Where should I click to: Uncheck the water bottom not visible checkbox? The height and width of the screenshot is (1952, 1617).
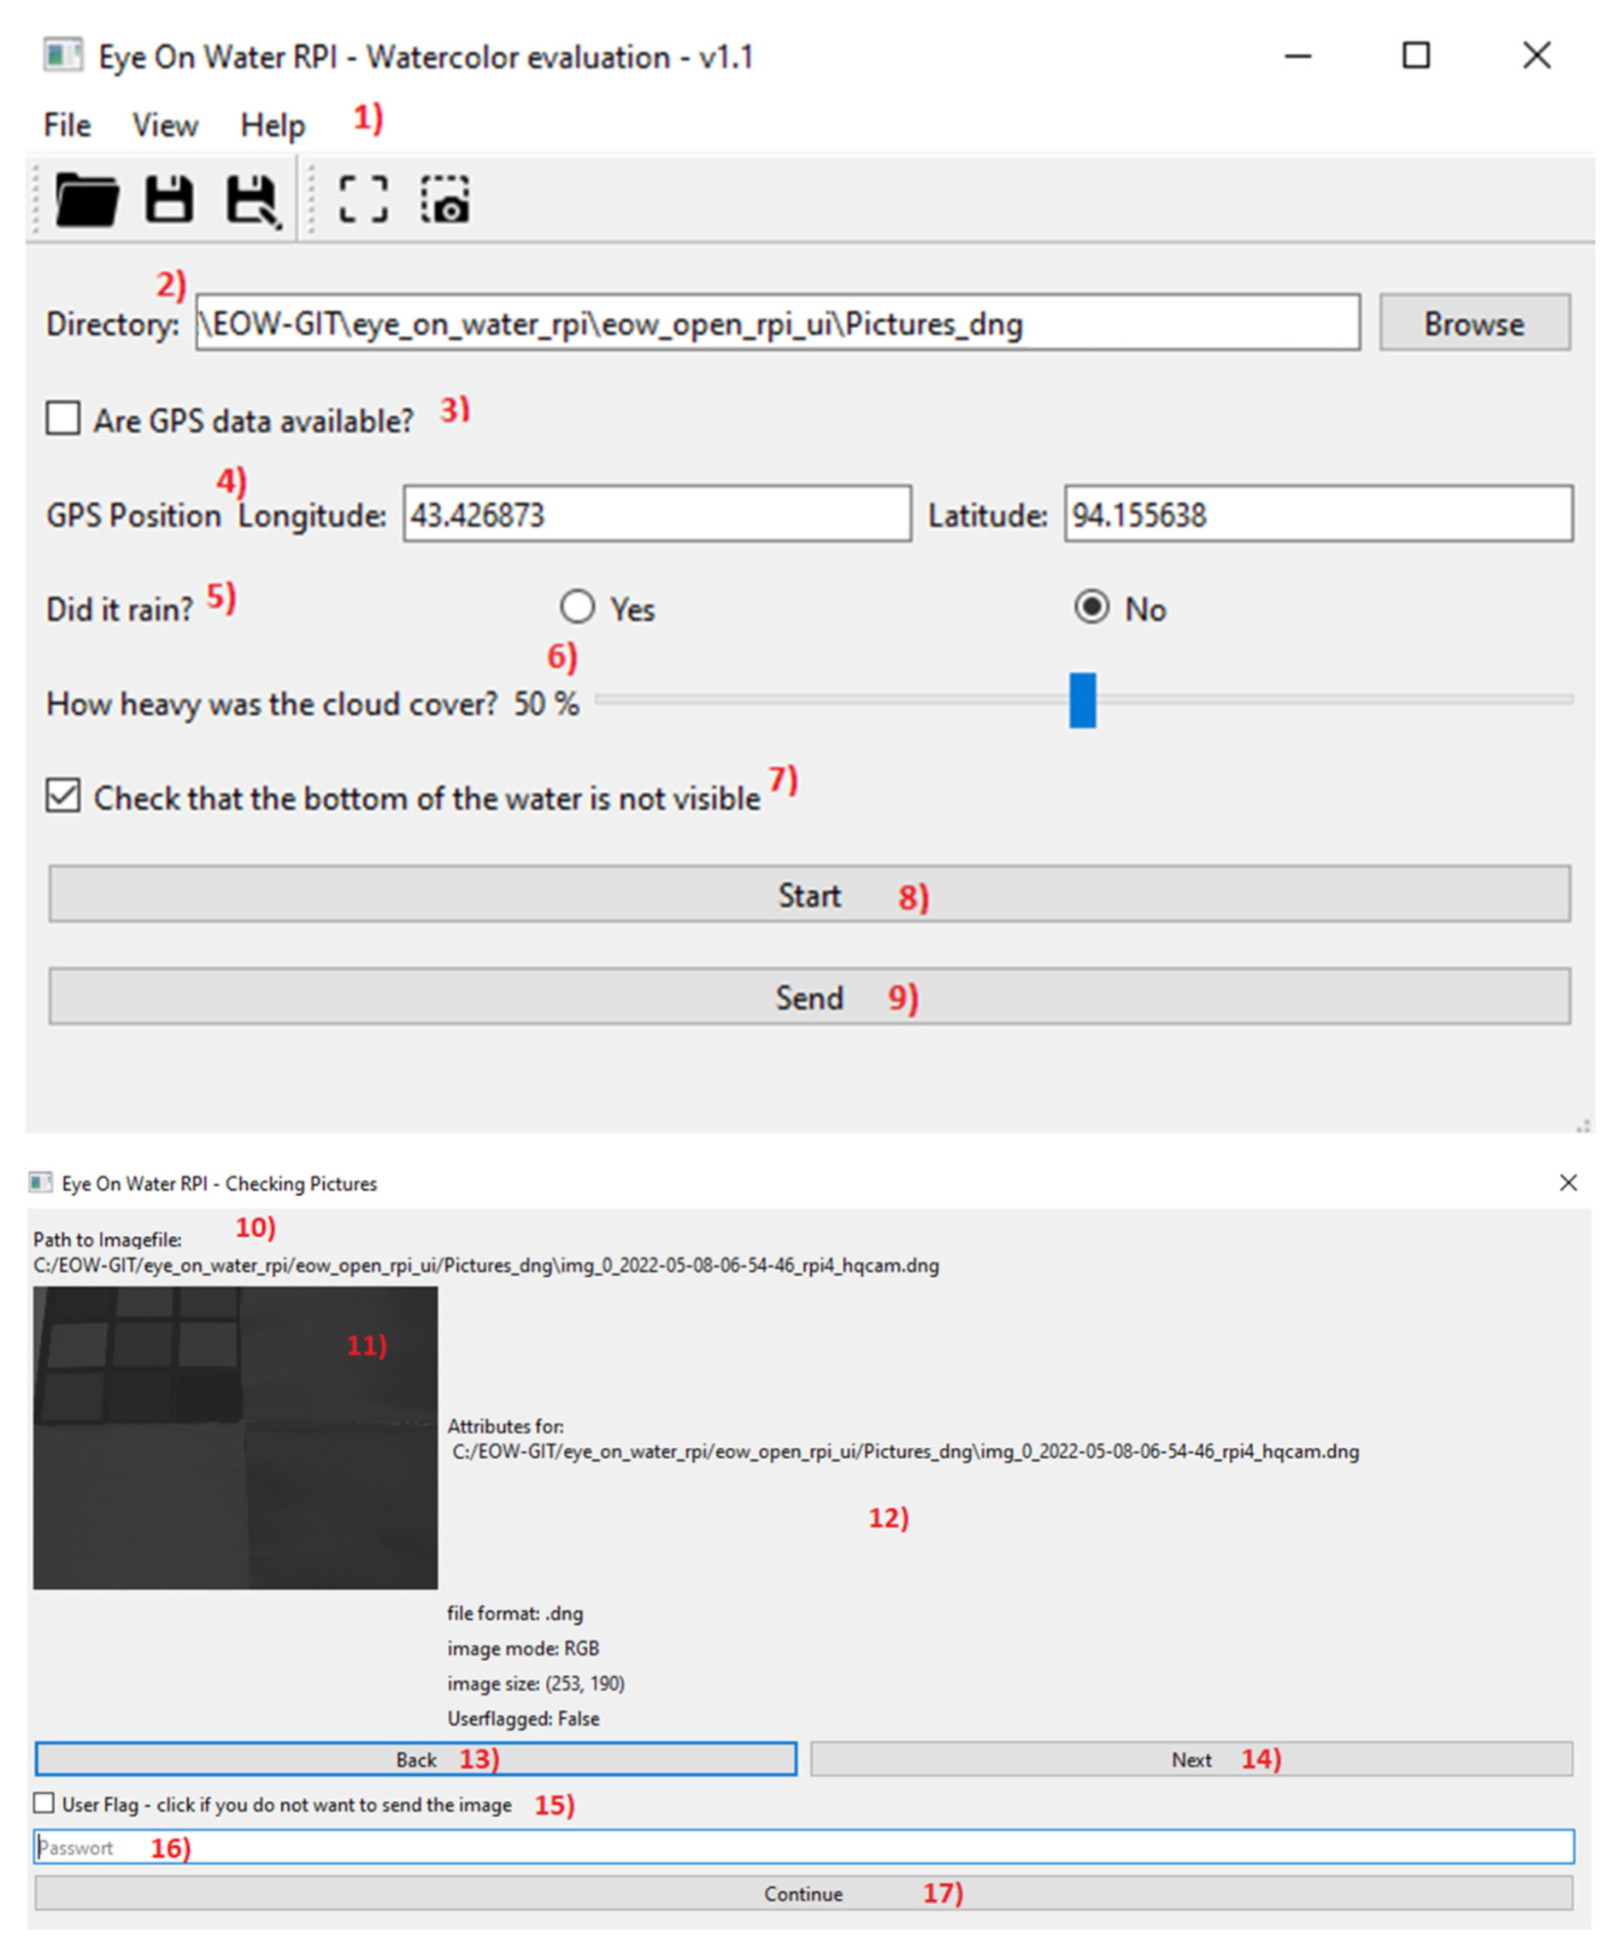point(63,795)
